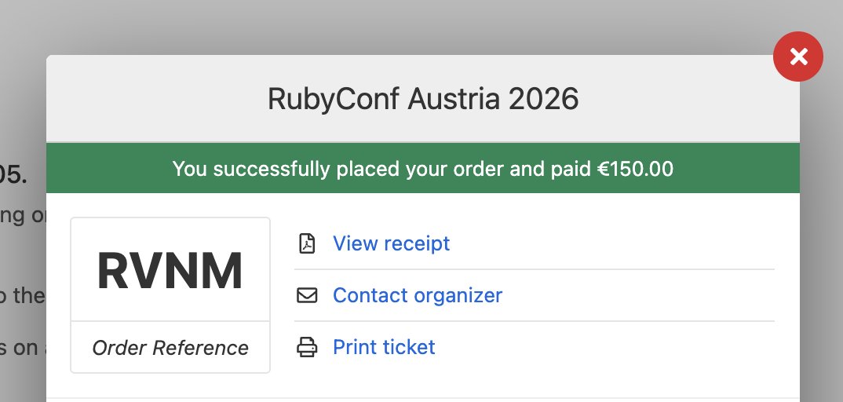Click the partially hidden "05." text at left
Image resolution: width=843 pixels, height=402 pixels.
(x=13, y=174)
